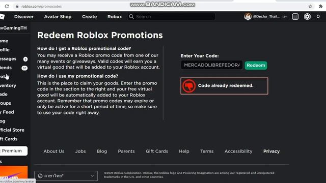Open the Gift Cards footer link
Viewport: 326px width, 183px height.
point(157,151)
